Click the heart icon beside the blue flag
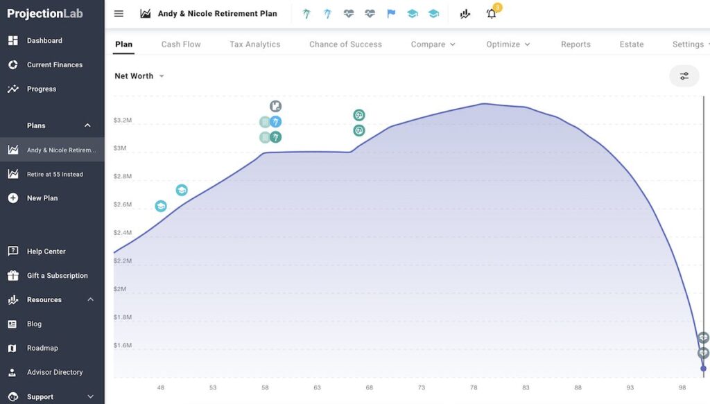The image size is (710, 404). pos(370,14)
